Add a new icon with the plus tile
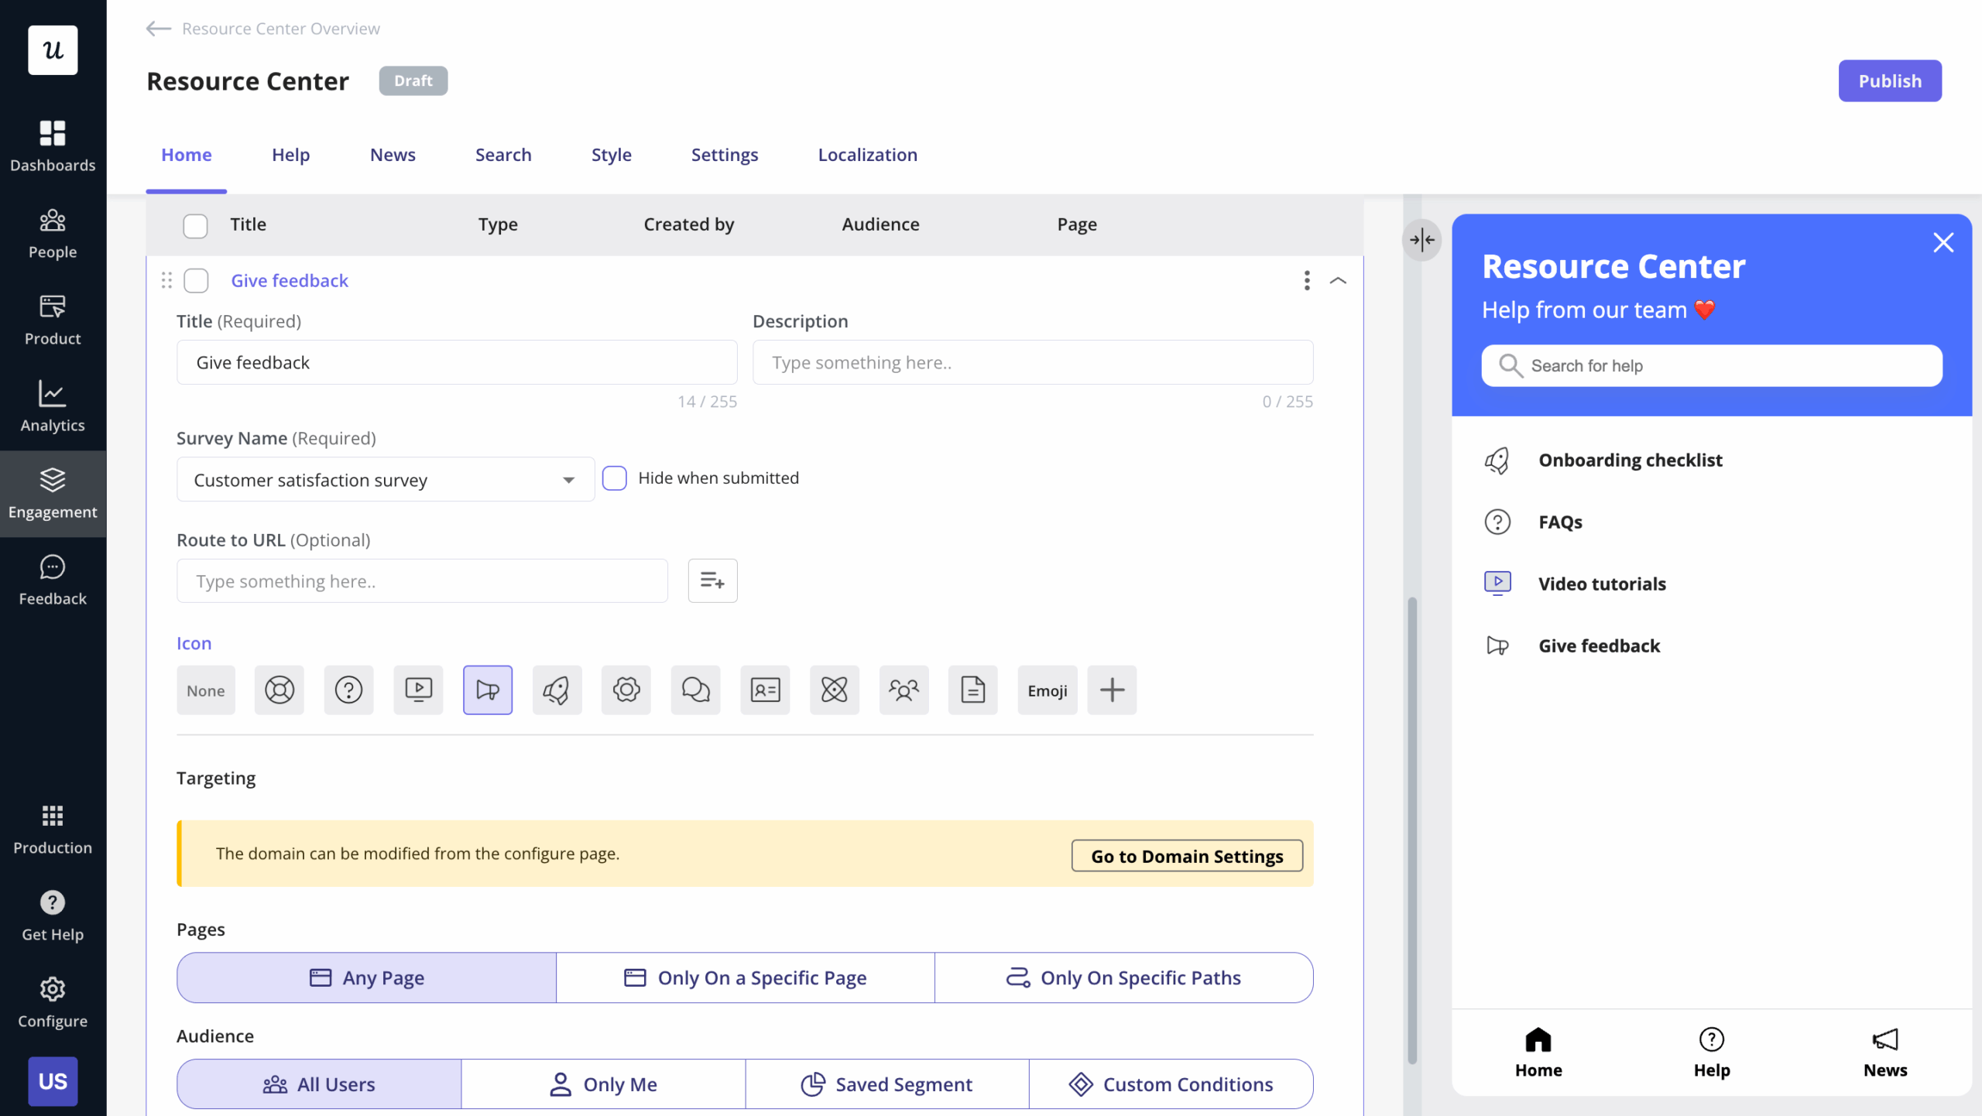 point(1112,690)
